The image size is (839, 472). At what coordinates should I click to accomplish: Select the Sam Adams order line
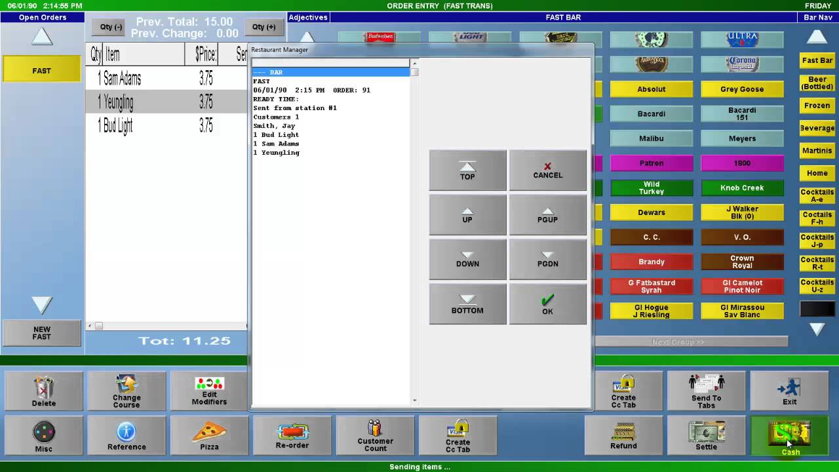coord(167,79)
